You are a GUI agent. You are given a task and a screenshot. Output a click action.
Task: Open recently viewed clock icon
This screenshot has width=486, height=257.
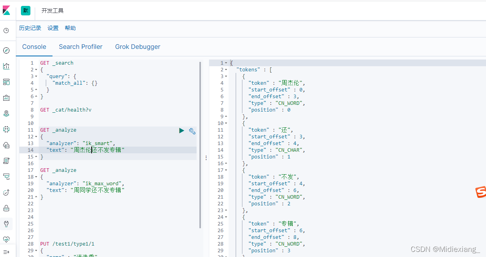click(6, 31)
